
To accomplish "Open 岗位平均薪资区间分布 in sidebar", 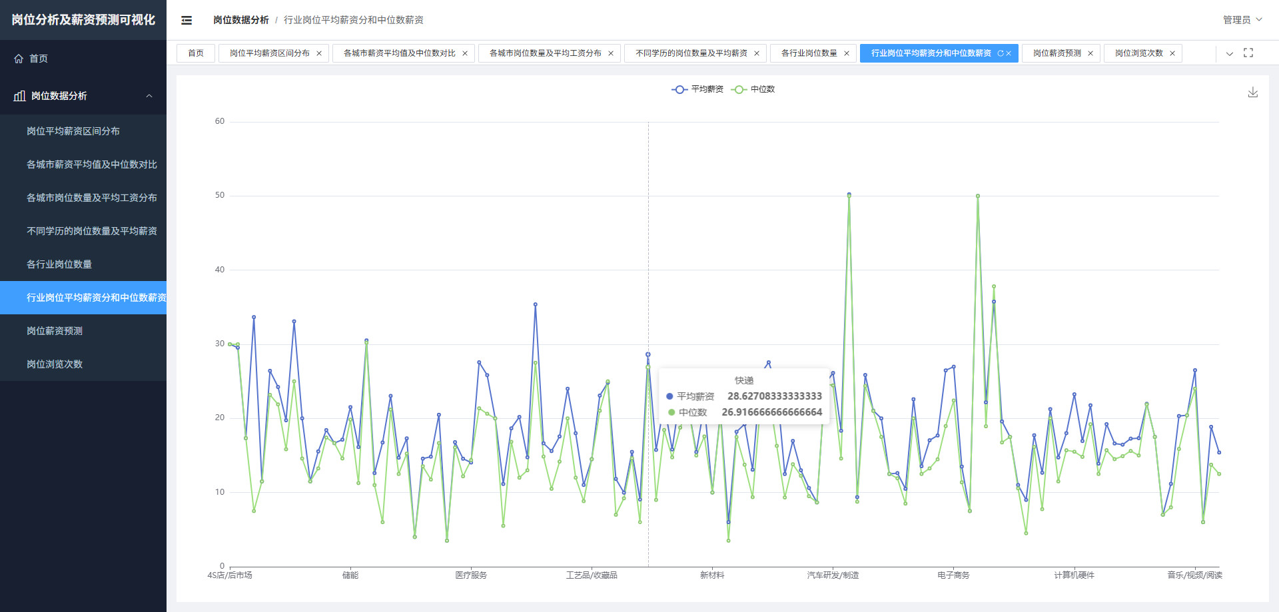I will coord(83,131).
